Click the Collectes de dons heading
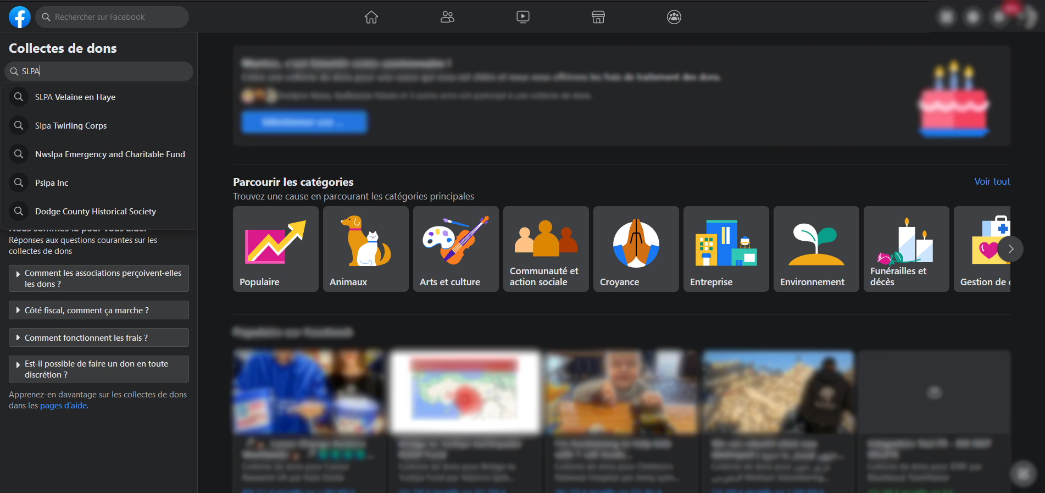This screenshot has width=1045, height=493. [63, 48]
